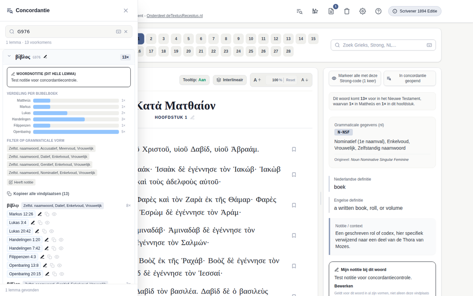Increase font size with the A up-arrow button
473x296 pixels.
(x=257, y=80)
